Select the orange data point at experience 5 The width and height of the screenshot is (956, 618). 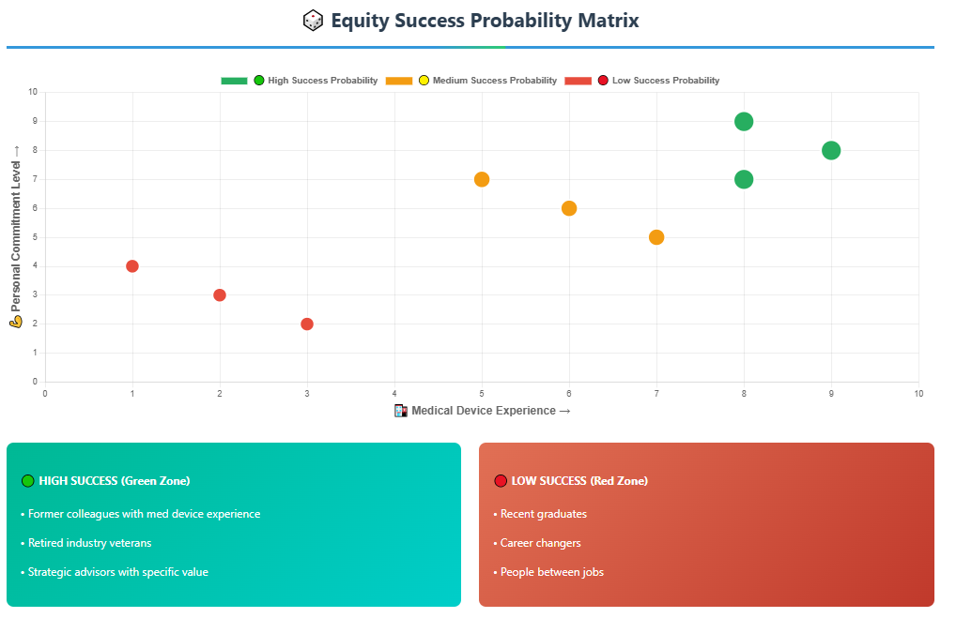tap(482, 180)
